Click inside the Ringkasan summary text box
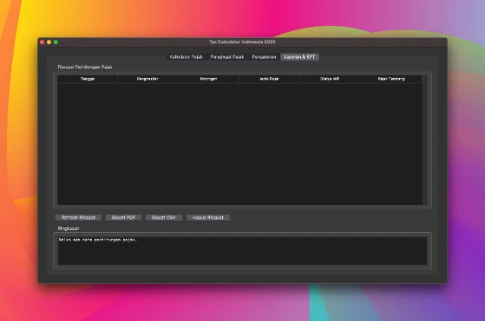 pos(242,250)
